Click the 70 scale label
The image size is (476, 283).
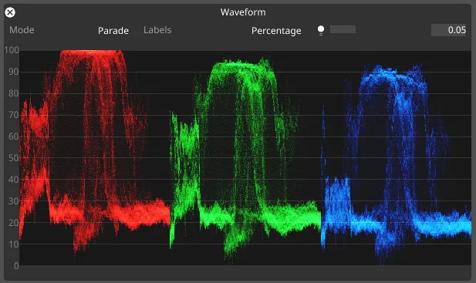click(14, 115)
